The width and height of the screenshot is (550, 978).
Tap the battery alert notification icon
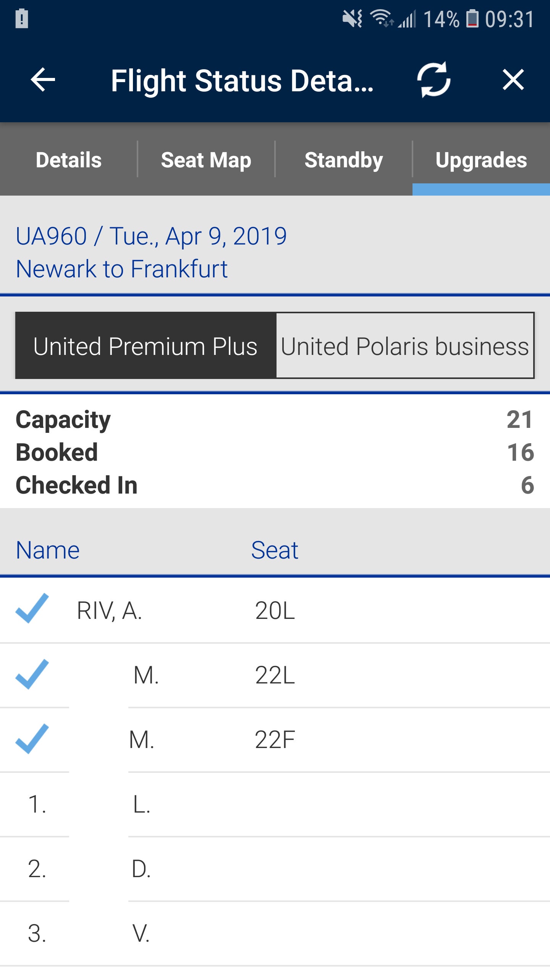pos(22,18)
